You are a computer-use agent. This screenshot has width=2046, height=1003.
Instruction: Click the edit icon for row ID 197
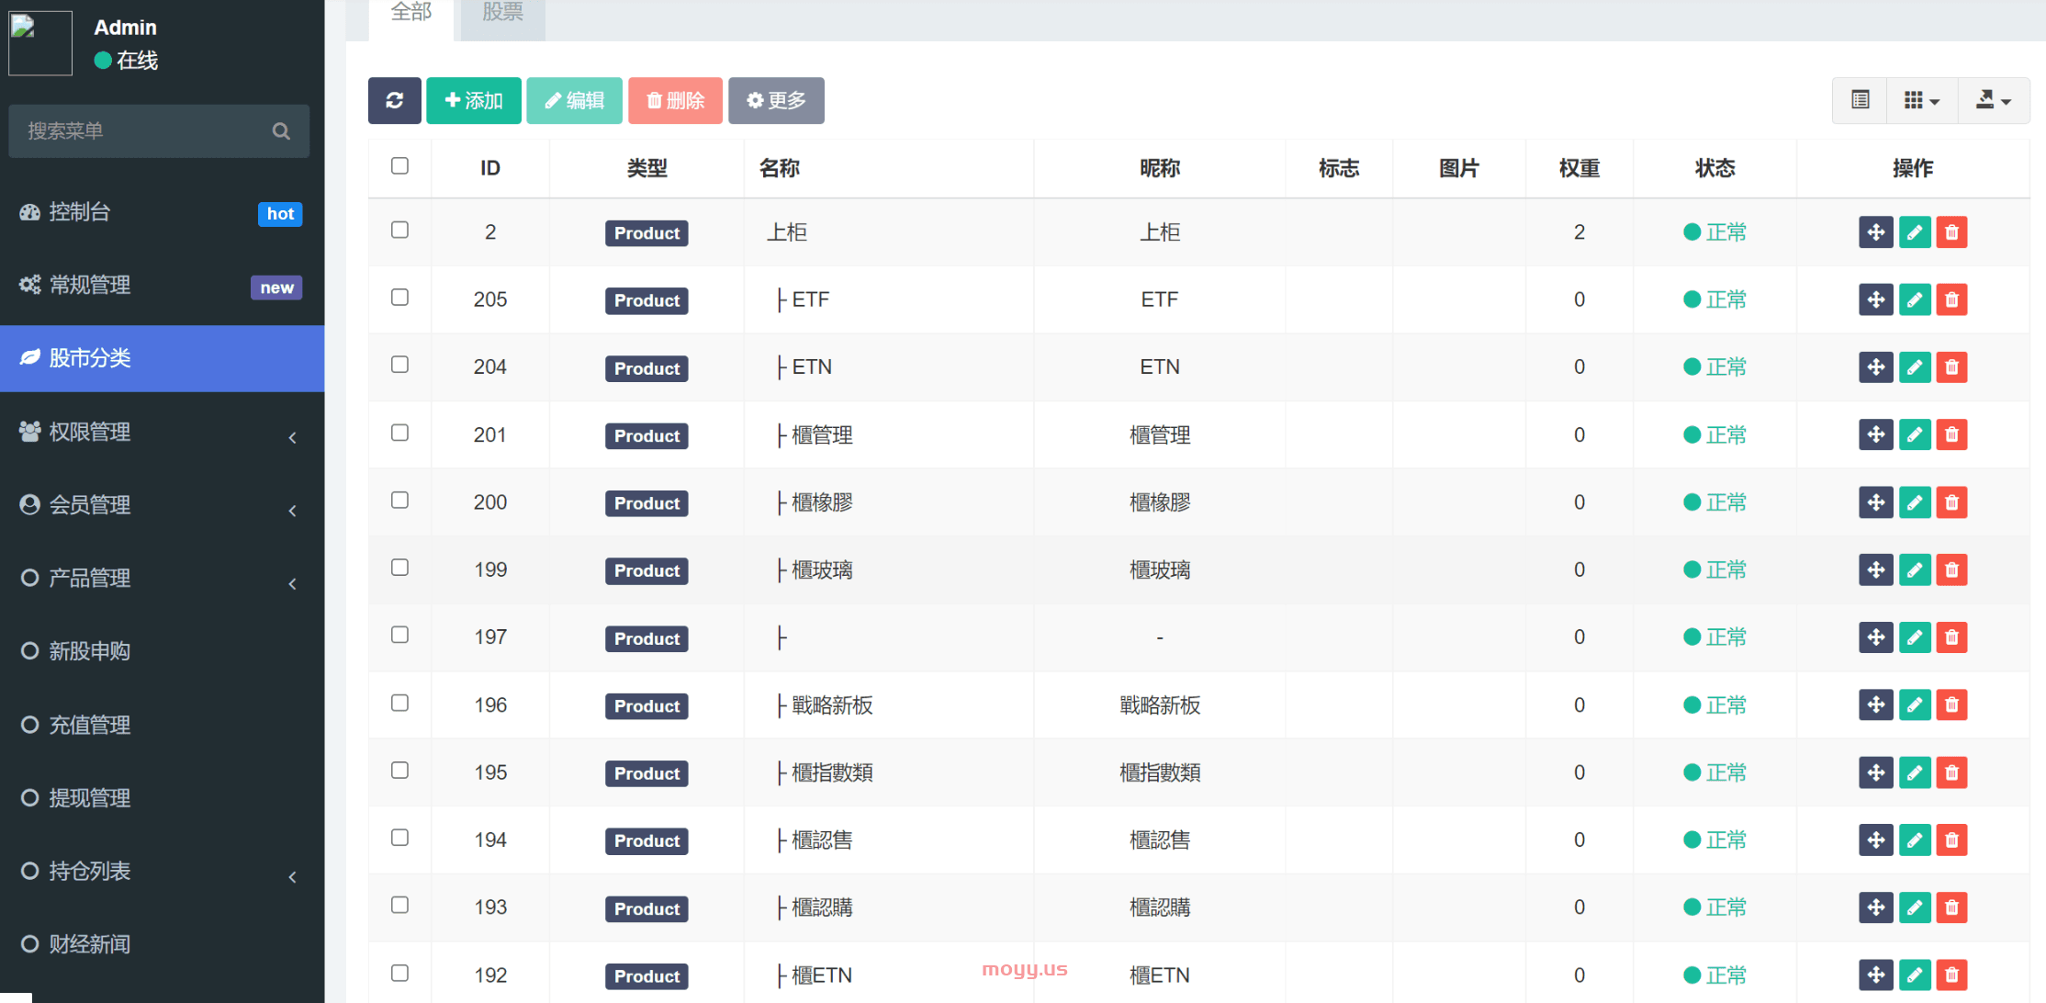click(1915, 637)
